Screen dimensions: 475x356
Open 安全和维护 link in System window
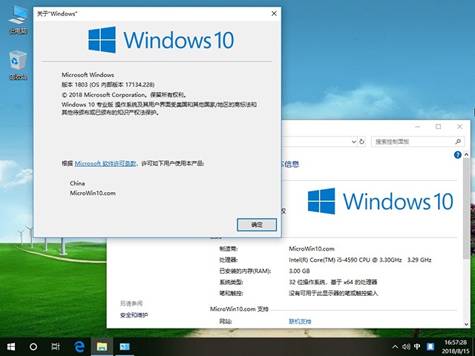(x=134, y=315)
